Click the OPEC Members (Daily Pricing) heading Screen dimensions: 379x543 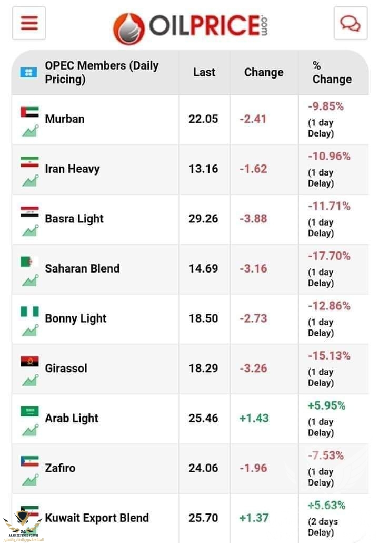tap(102, 72)
